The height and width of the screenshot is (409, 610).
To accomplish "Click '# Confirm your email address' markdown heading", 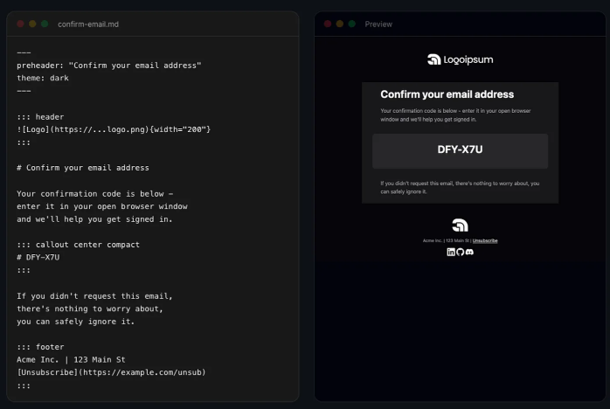I will click(x=82, y=168).
